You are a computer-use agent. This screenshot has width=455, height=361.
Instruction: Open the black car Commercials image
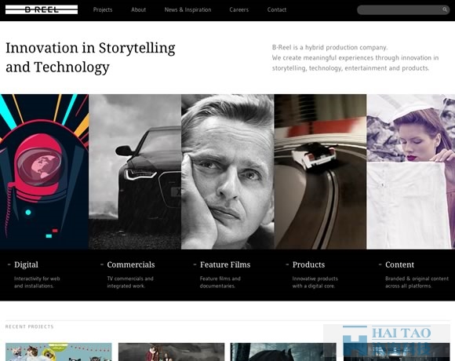(135, 172)
